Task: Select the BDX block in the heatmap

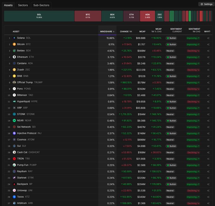Action: [112, 16]
